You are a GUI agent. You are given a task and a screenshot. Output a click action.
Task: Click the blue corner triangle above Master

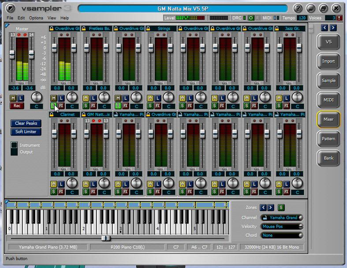[x=7, y=26]
